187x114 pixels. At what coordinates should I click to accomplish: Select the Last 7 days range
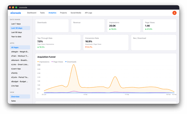20,24
